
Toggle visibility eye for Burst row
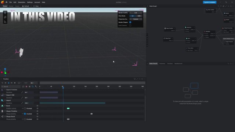coord(37,106)
